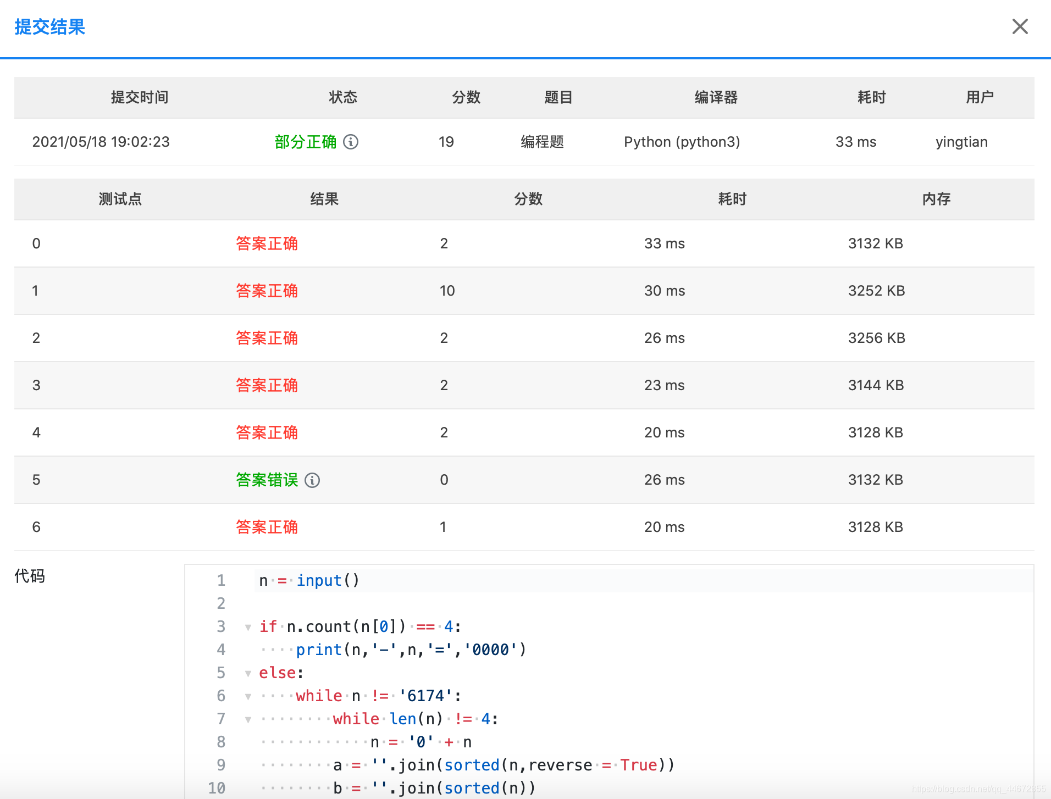The image size is (1051, 799).
Task: Click info icon next to 部分正确 status
Action: 351,142
